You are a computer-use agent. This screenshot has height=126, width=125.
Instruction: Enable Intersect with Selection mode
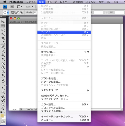[22, 13]
